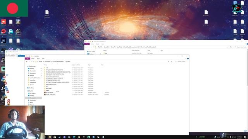248x139 pixels.
Task: Open Euro Truck Simulator 2 desktop shortcut icon
Action: coord(18,33)
